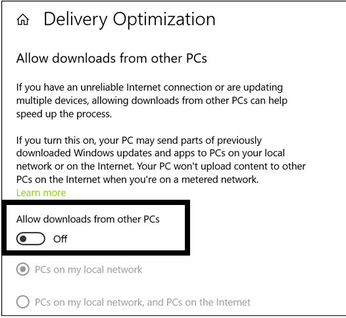Image resolution: width=346 pixels, height=318 pixels.
Task: Click the Learn more link
Action: (41, 193)
